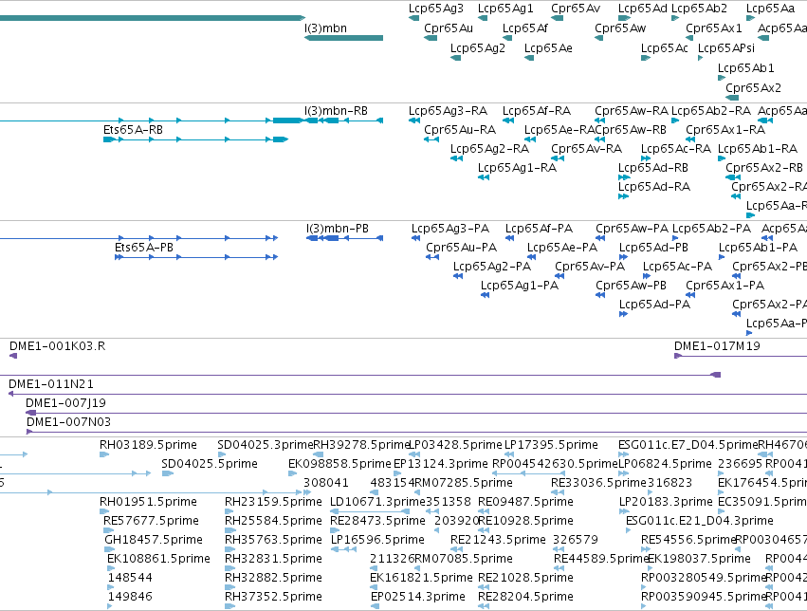
Task: Open the ESG011c.E21_D04.3prime EST
Action: pos(700,522)
